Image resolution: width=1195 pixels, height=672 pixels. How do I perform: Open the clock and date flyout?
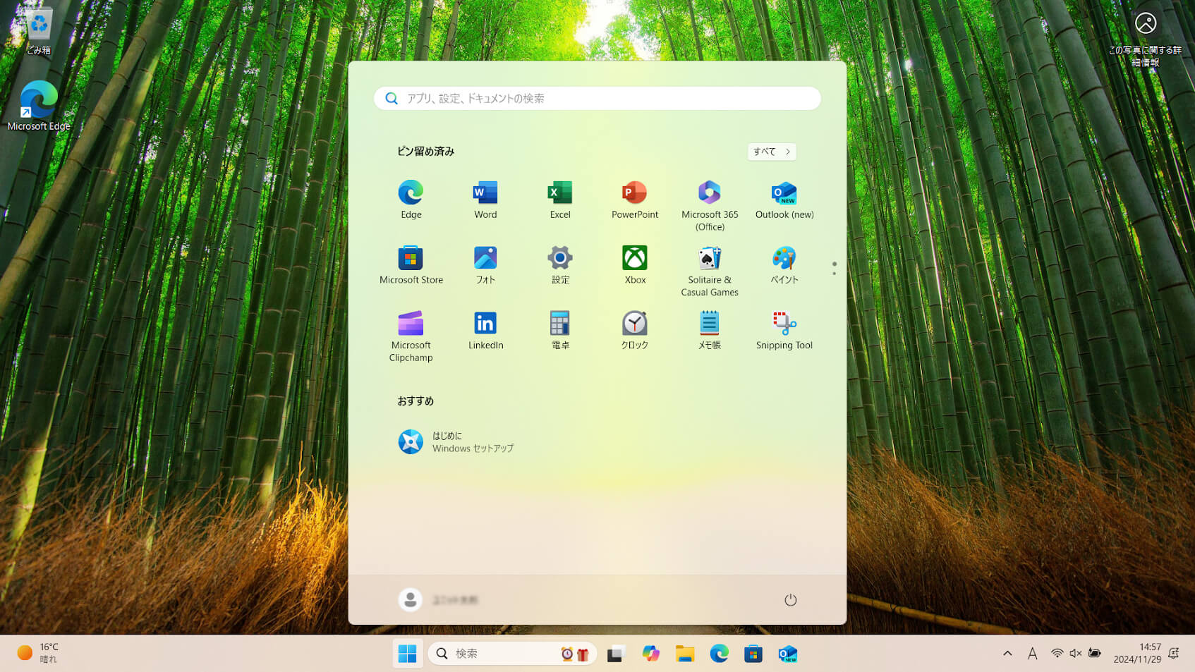tap(1137, 654)
